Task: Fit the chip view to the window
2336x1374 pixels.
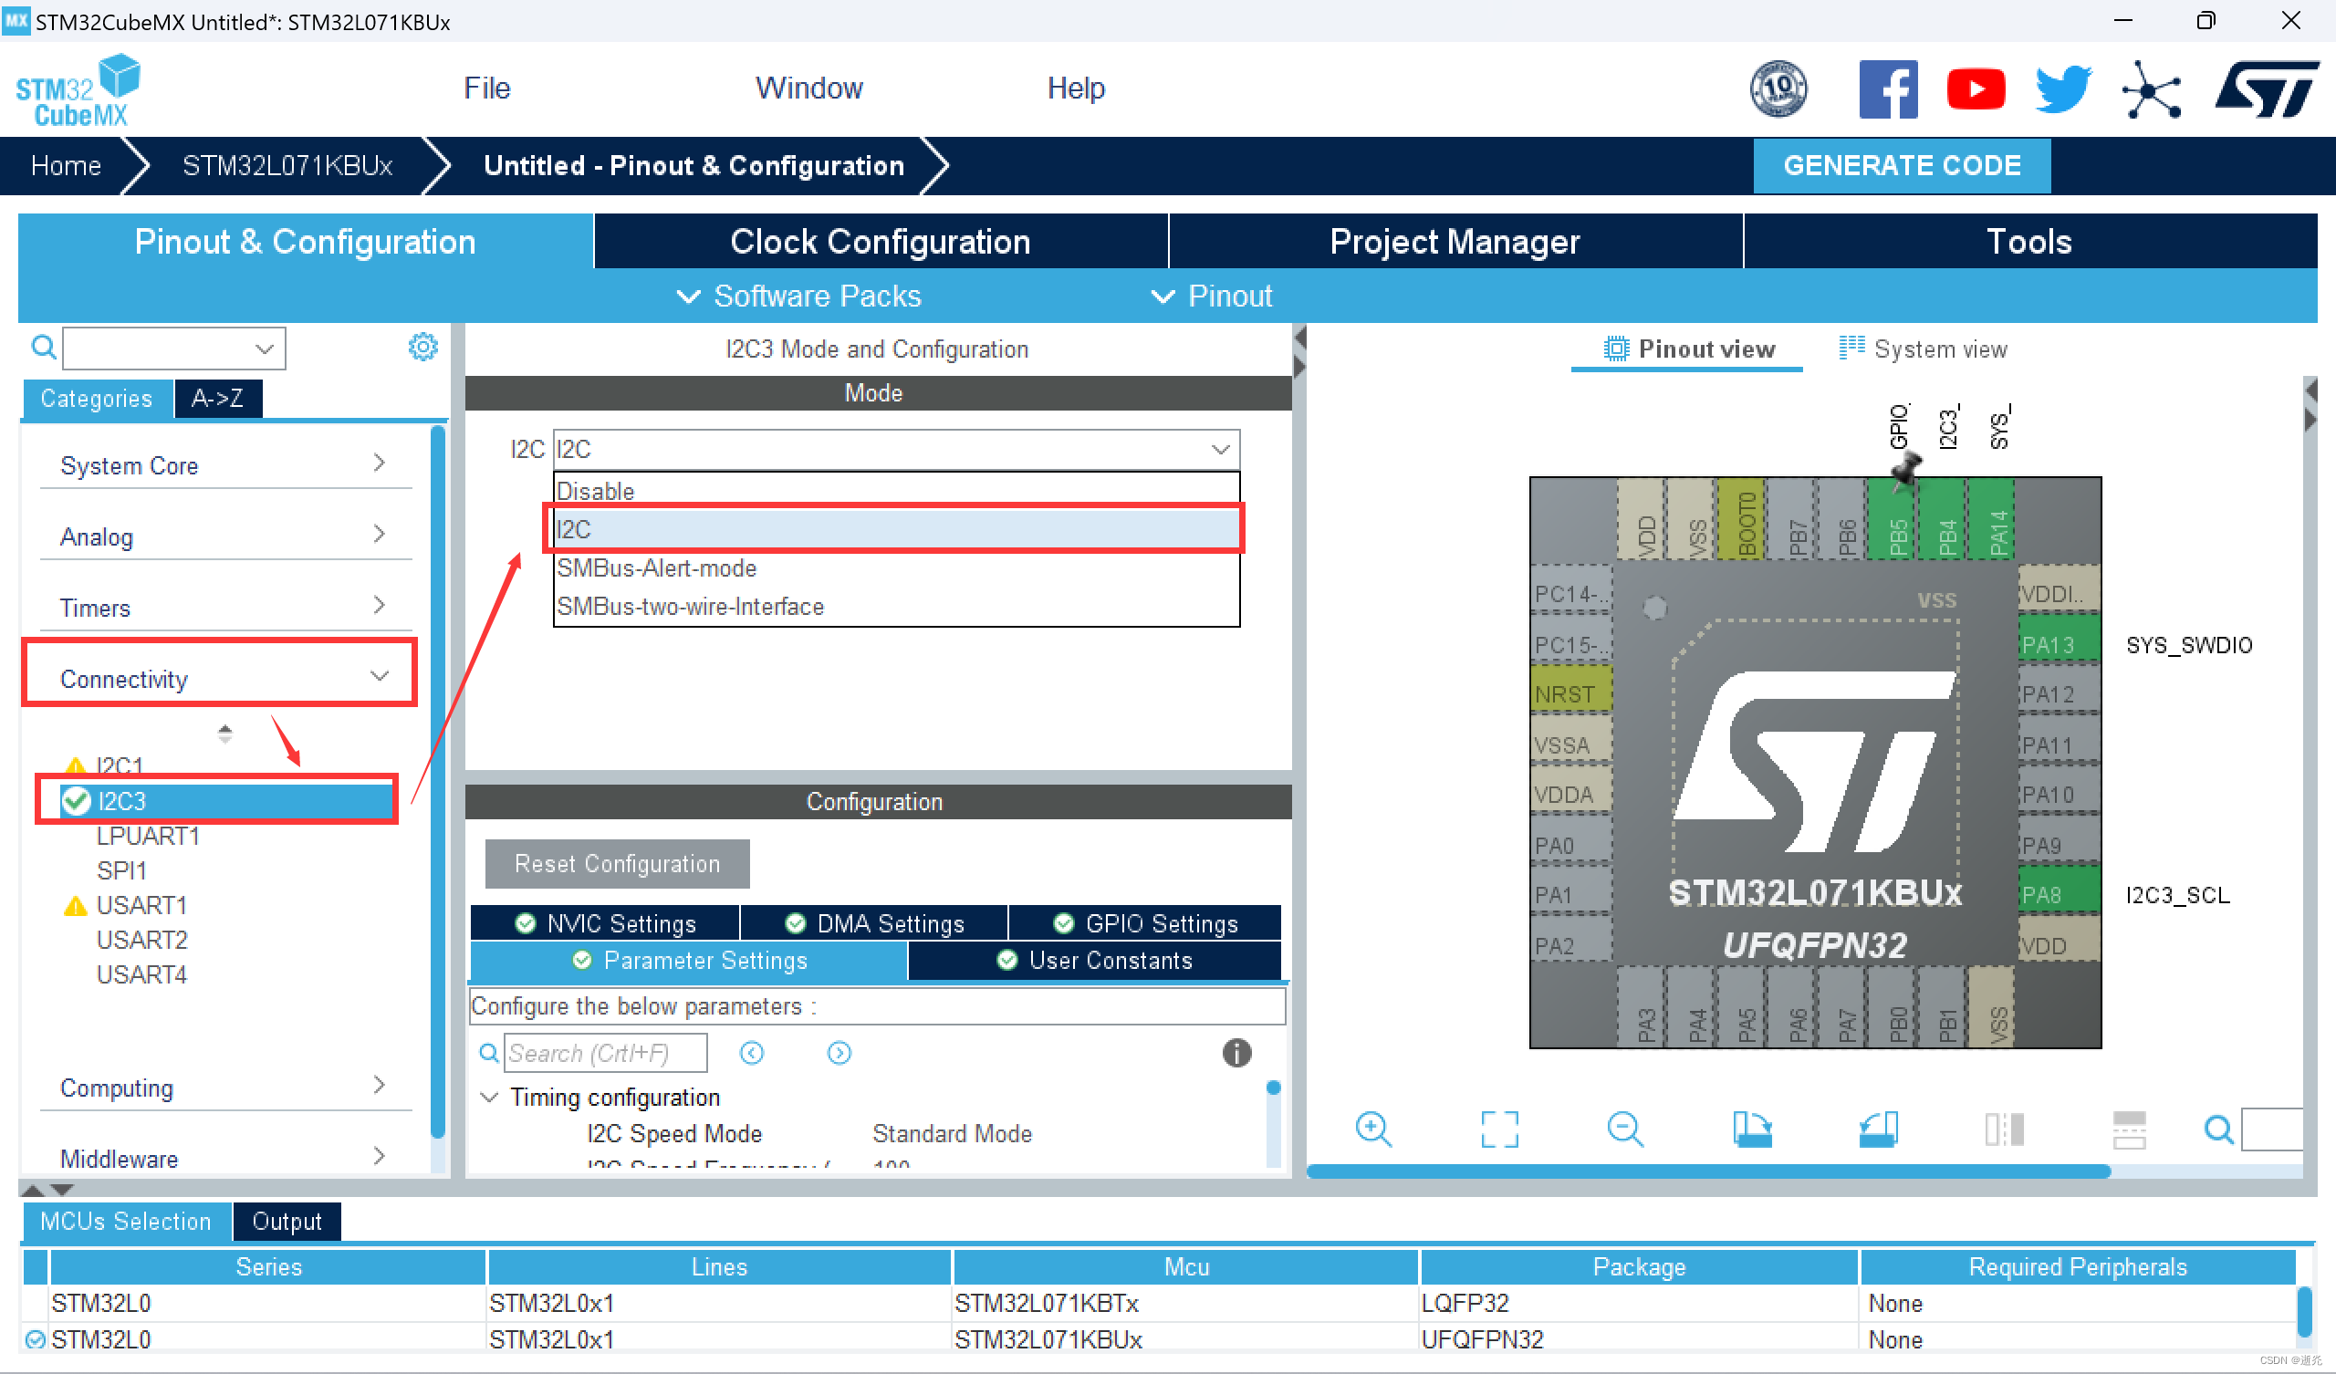Action: (1499, 1129)
